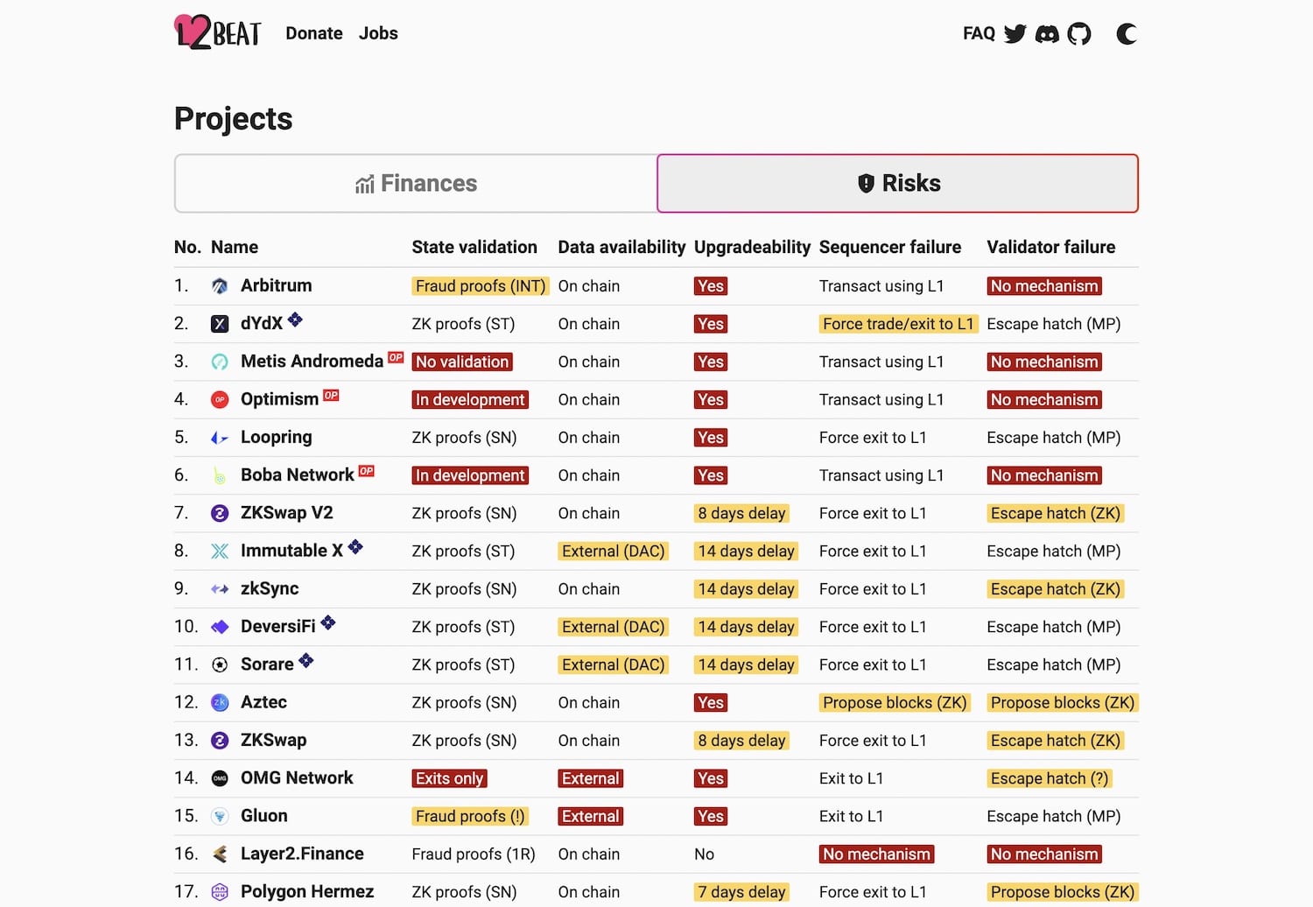Image resolution: width=1313 pixels, height=907 pixels.
Task: Open the Twitter bird icon
Action: [1015, 34]
